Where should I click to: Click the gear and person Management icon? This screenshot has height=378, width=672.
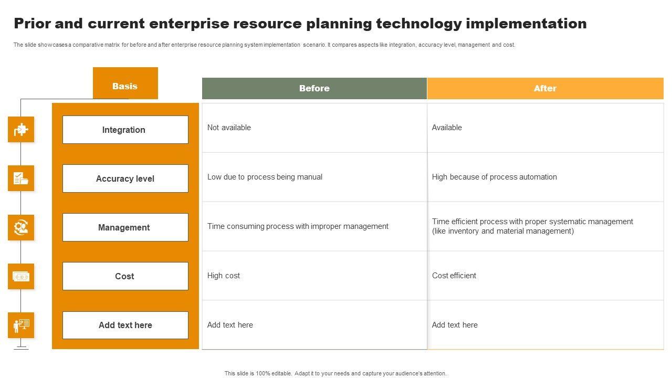pyautogui.click(x=21, y=227)
